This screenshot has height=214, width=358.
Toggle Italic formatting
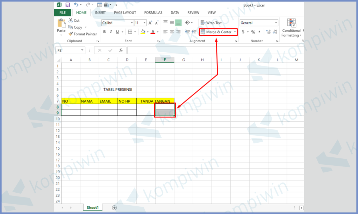(111, 32)
